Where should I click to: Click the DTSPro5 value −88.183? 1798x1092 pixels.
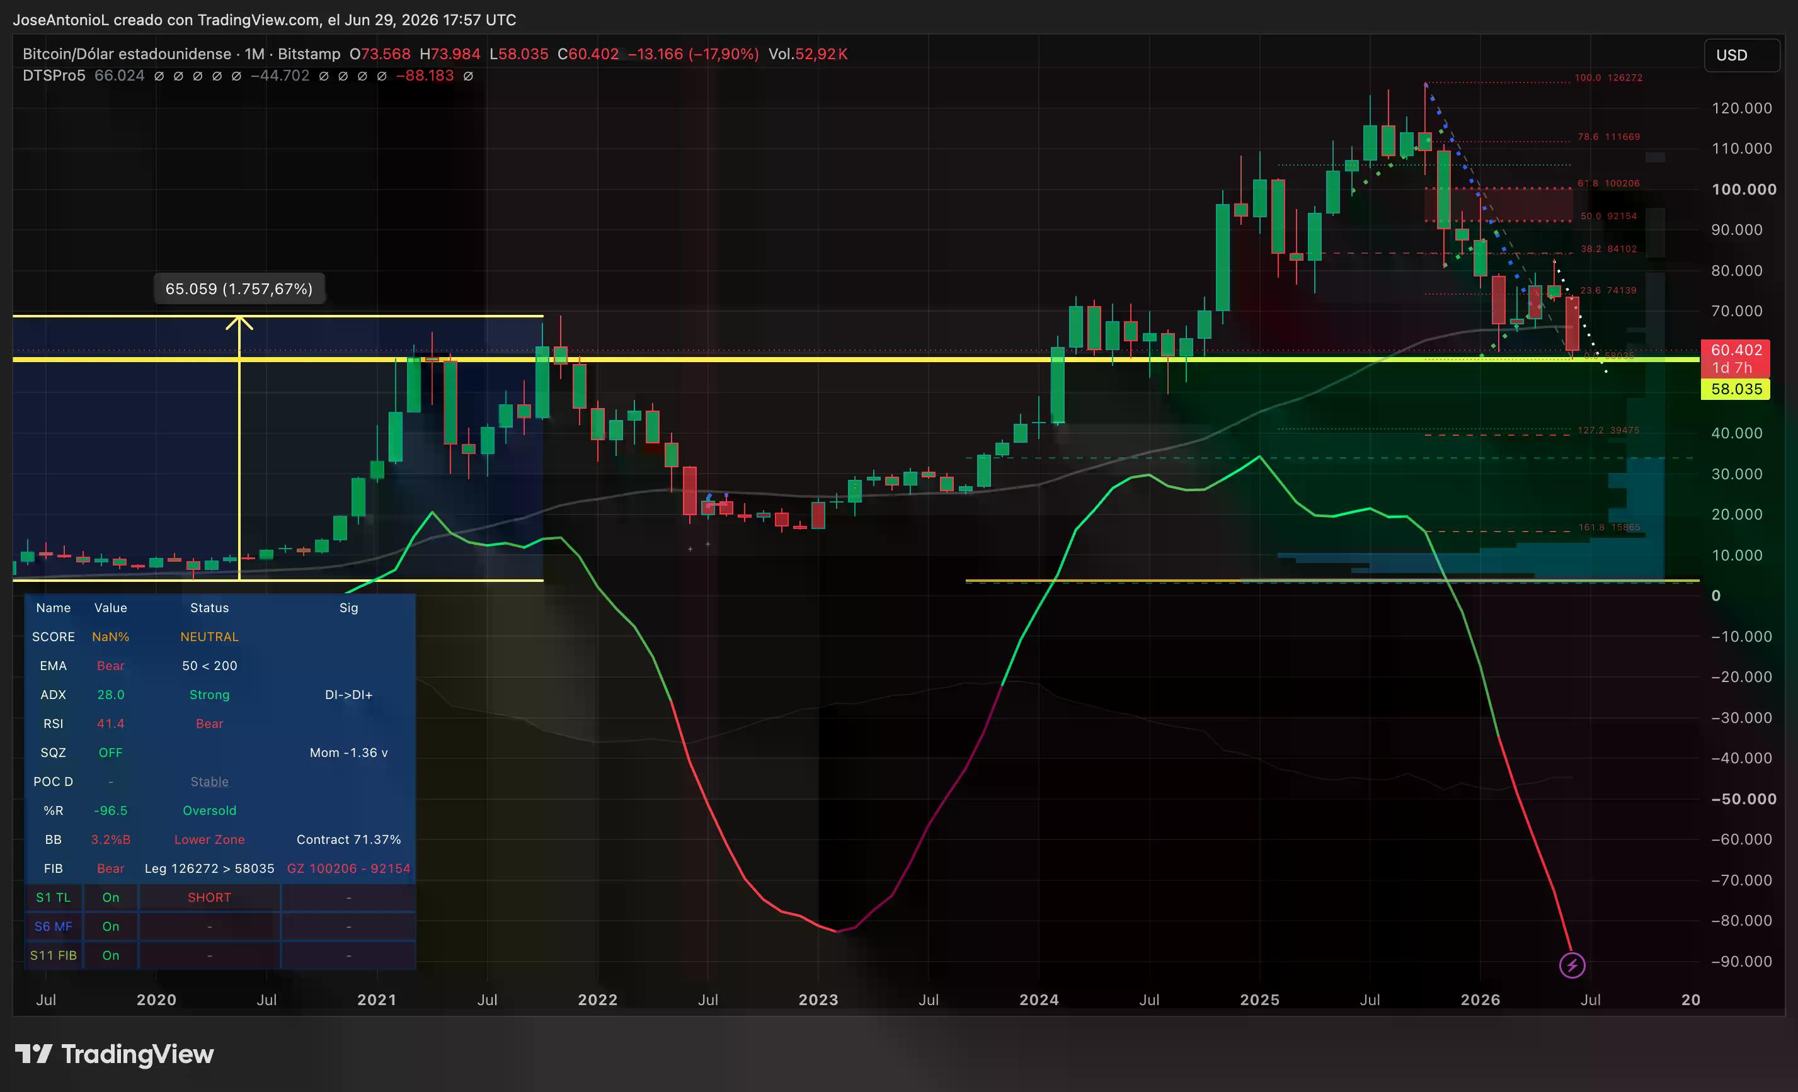tap(425, 76)
